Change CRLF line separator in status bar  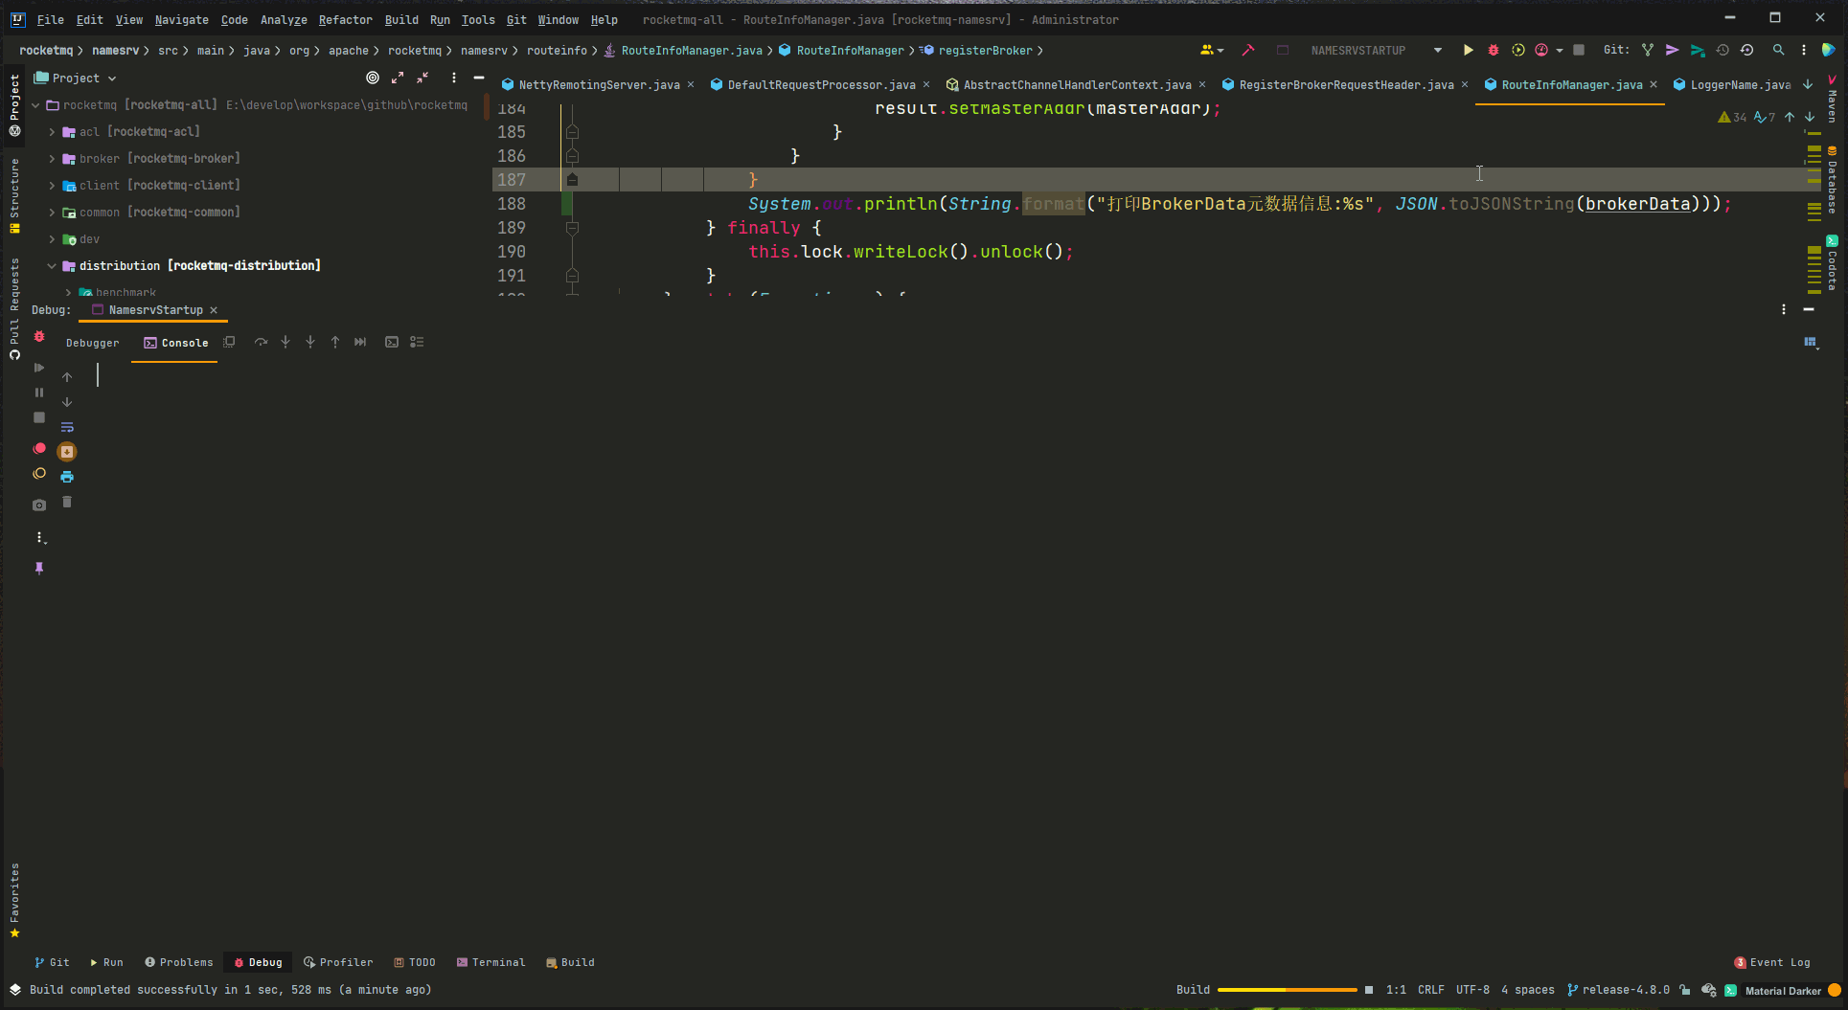pyautogui.click(x=1430, y=990)
